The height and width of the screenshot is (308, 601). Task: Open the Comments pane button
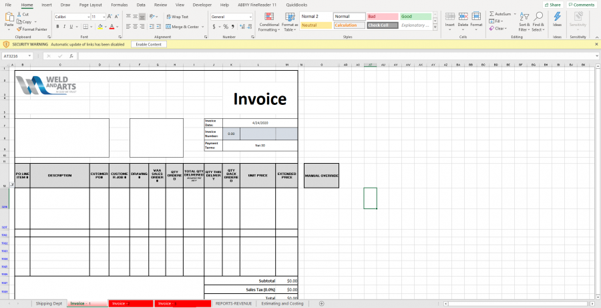(582, 5)
